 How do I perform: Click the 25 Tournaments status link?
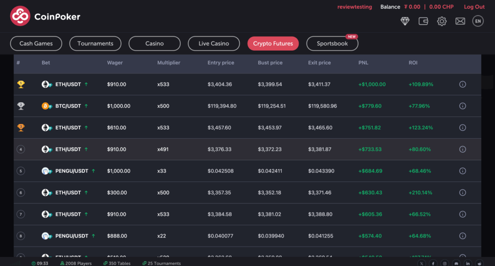click(162, 264)
